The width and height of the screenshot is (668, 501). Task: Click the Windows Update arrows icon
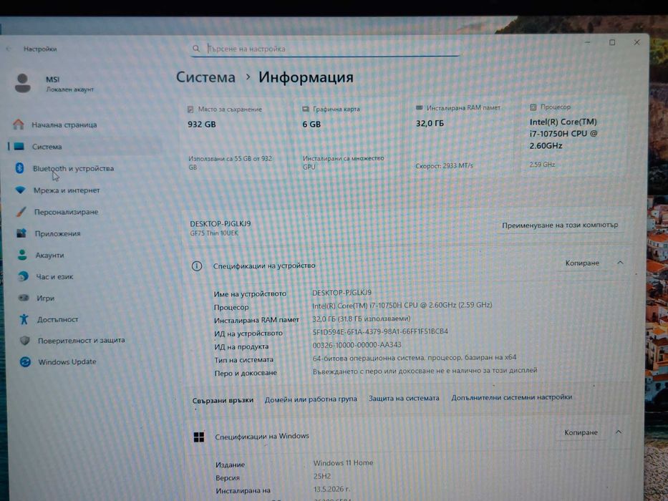tap(25, 361)
